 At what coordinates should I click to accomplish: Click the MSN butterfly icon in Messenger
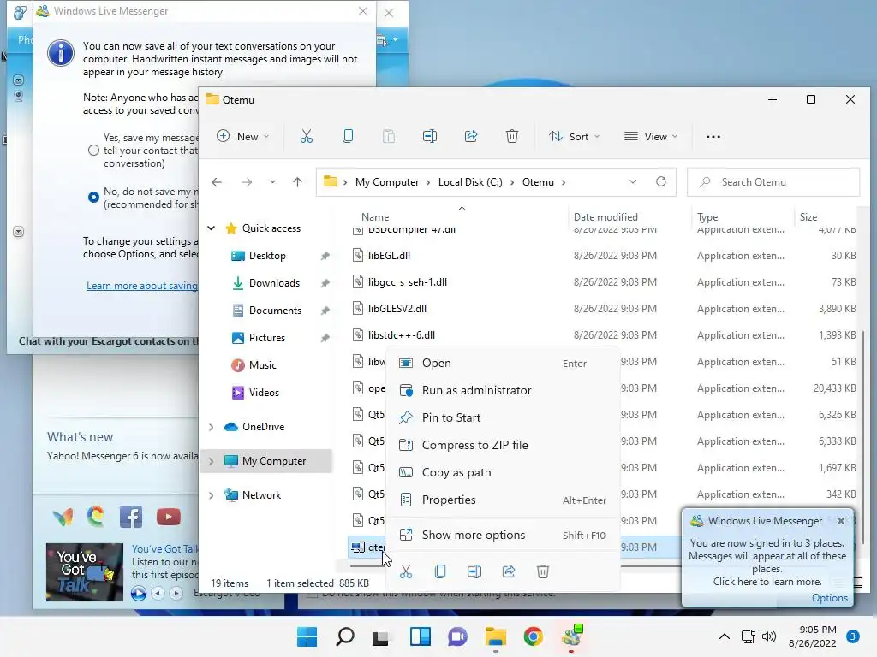pos(63,518)
